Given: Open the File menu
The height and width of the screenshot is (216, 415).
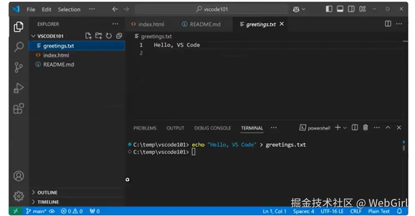Looking at the screenshot, I should (x=31, y=10).
